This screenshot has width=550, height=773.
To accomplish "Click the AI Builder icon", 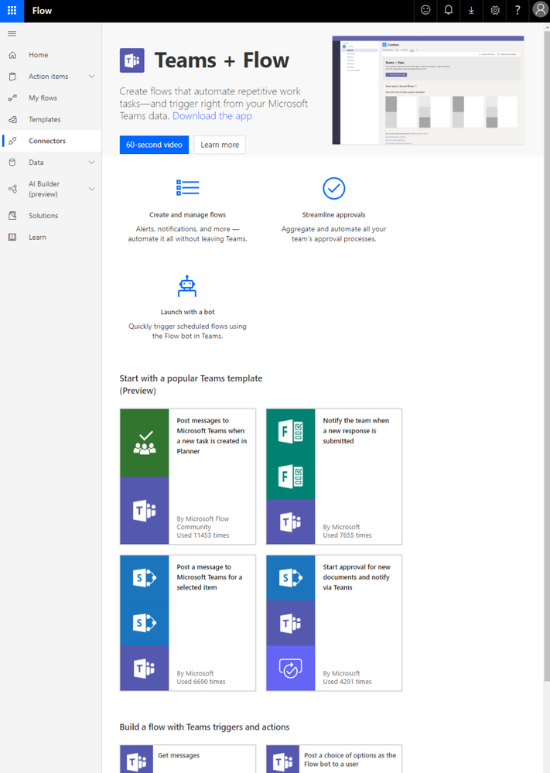I will tap(12, 189).
